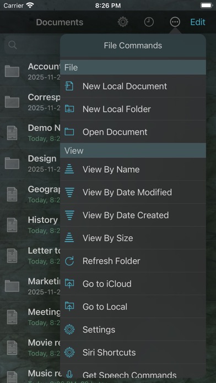216x383 pixels.
Task: Open the Meeting document icon
Action: coord(12,317)
